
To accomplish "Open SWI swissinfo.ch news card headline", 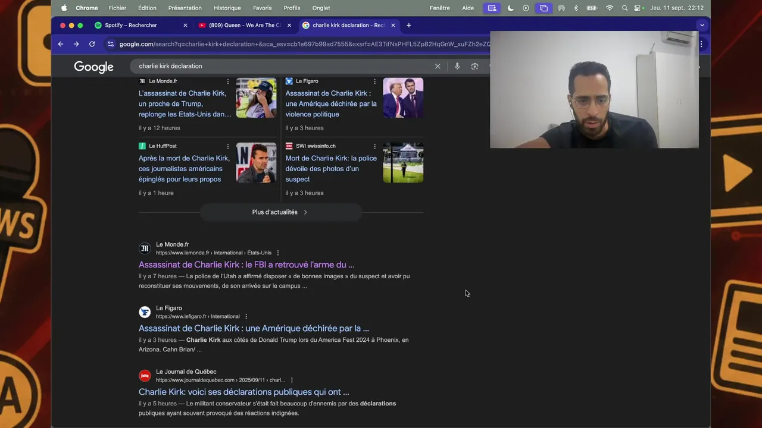I will click(331, 168).
